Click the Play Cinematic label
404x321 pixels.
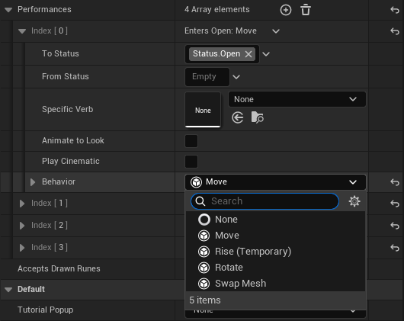point(71,162)
